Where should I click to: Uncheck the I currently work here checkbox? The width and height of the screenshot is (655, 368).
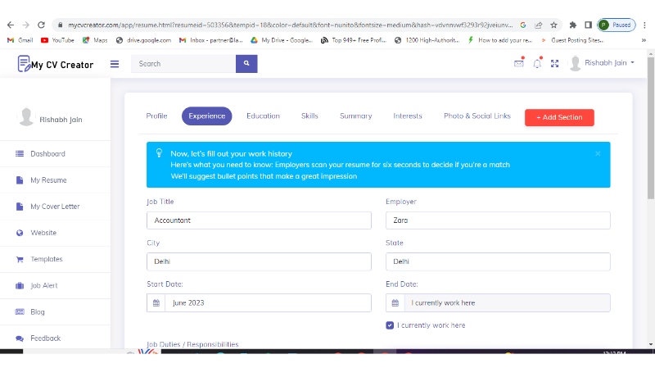tap(390, 325)
